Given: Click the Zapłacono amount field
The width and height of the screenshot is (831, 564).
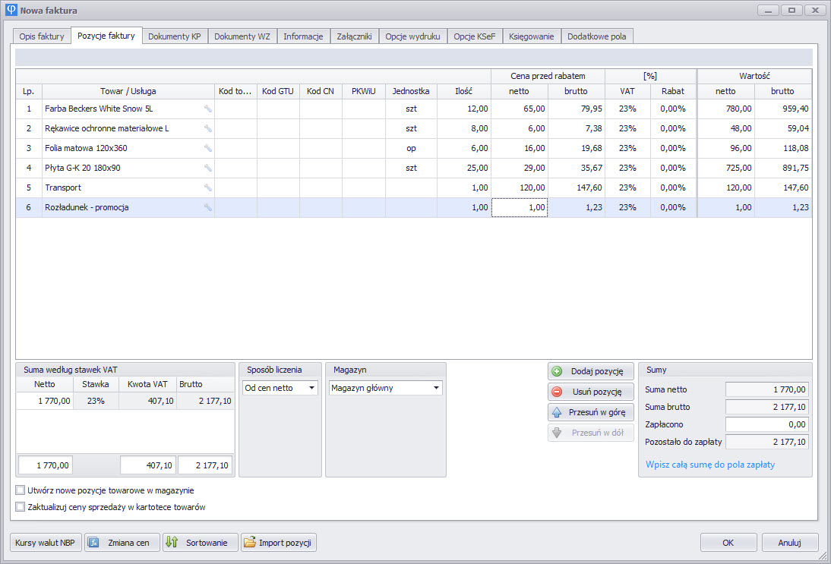Looking at the screenshot, I should 766,424.
